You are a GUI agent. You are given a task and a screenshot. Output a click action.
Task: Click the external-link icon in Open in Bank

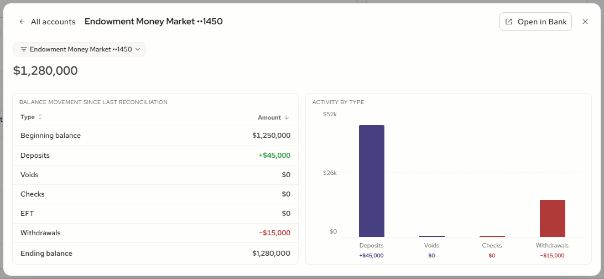click(508, 22)
